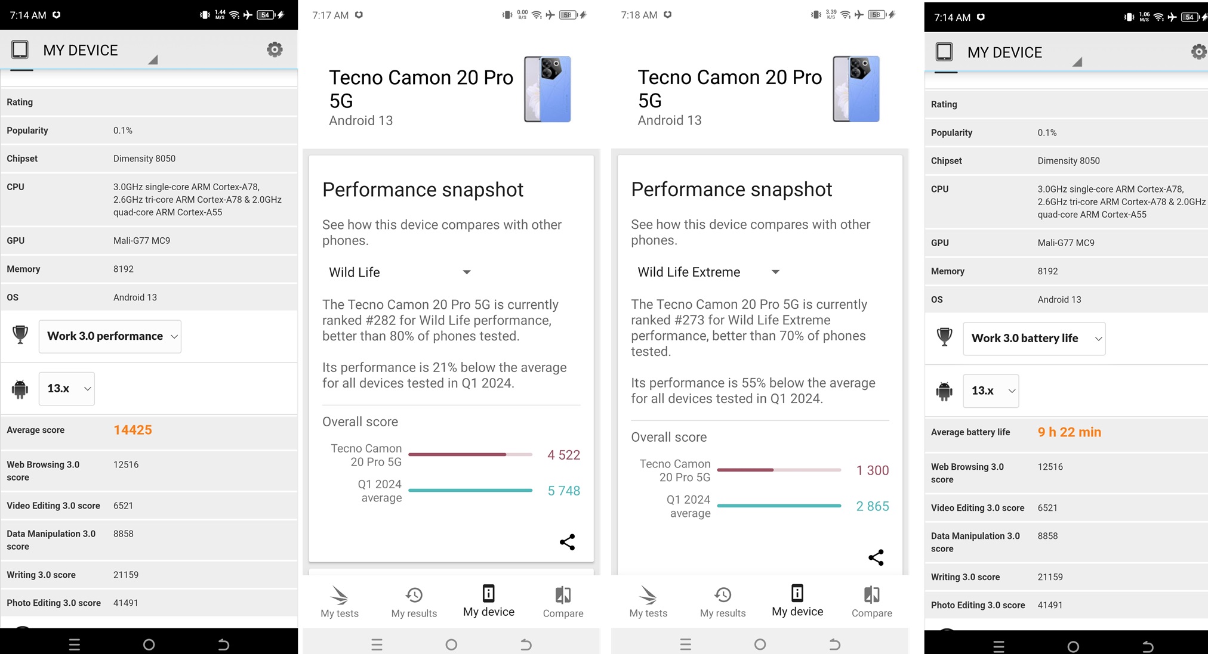Tap recent apps button in left screen

pos(75,644)
